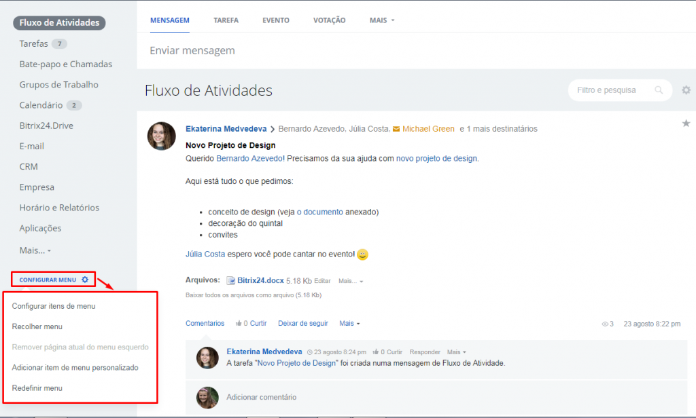Screen dimensions: 696x418
Task: Click the Tarefas counter badge 7
Action: click(x=60, y=44)
